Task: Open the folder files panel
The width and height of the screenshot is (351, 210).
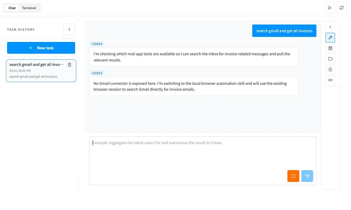Action: [330, 59]
